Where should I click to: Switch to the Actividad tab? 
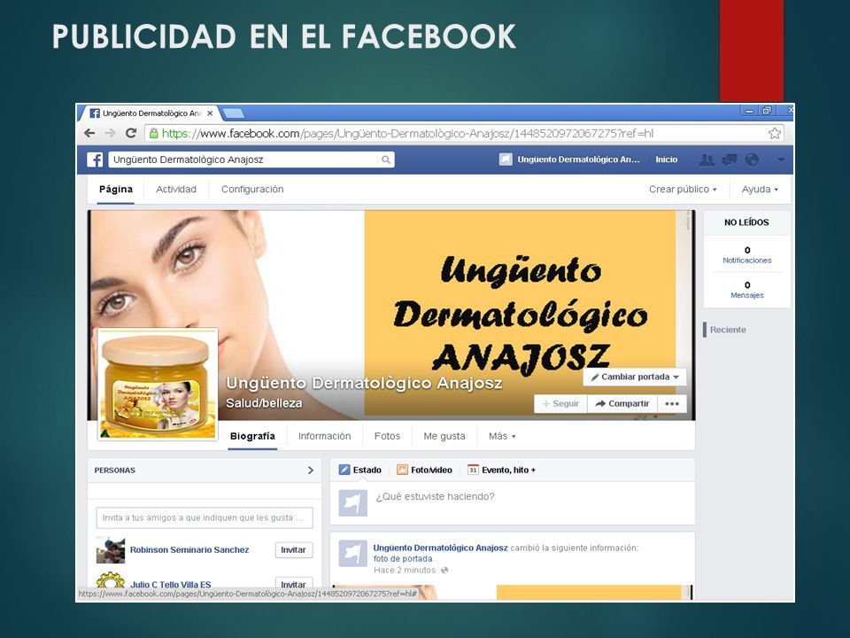[x=176, y=190]
